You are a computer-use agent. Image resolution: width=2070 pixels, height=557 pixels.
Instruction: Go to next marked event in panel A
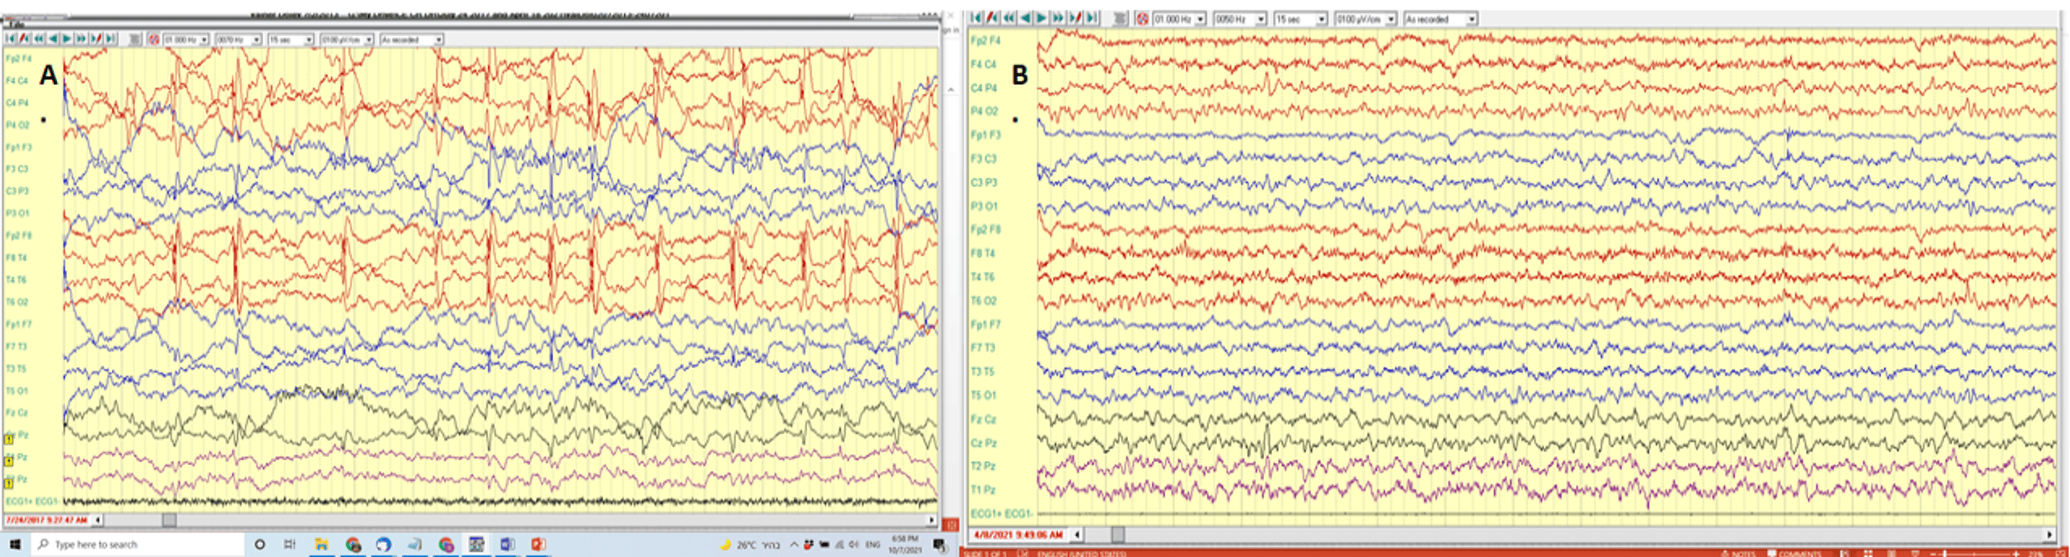tap(97, 39)
